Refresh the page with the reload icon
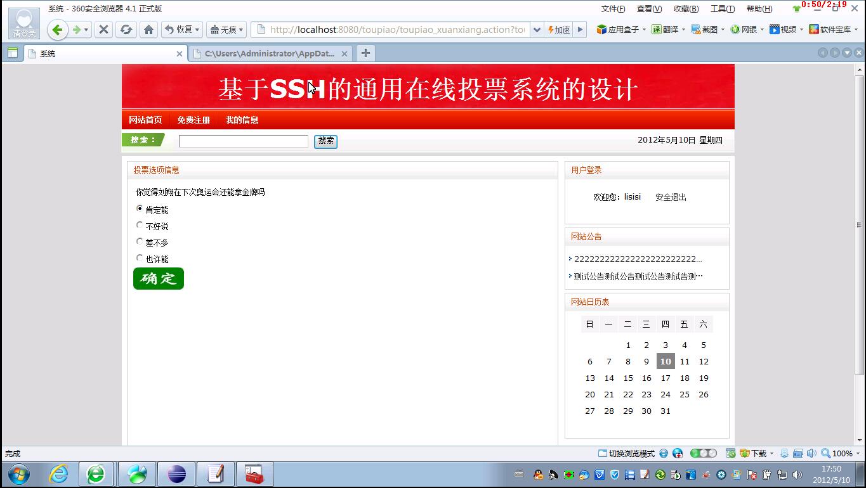 click(126, 29)
